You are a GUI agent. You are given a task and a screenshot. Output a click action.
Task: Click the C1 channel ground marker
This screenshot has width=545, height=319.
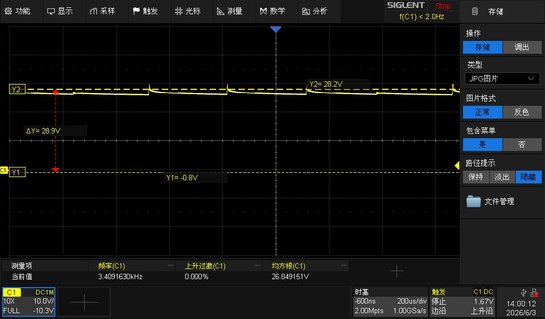coord(4,170)
